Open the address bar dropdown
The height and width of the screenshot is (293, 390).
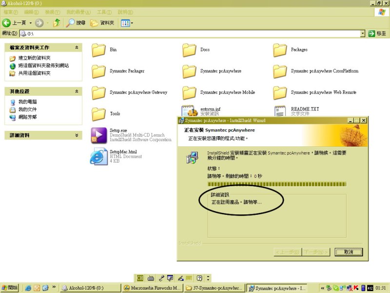pos(363,33)
